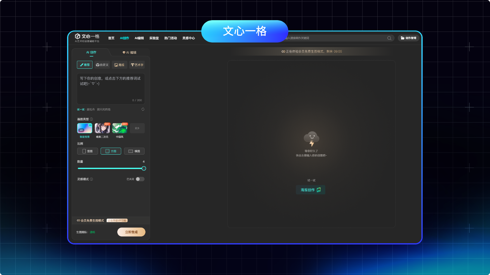Toggle the 灵感模式 switch
This screenshot has width=490, height=275.
coord(140,179)
